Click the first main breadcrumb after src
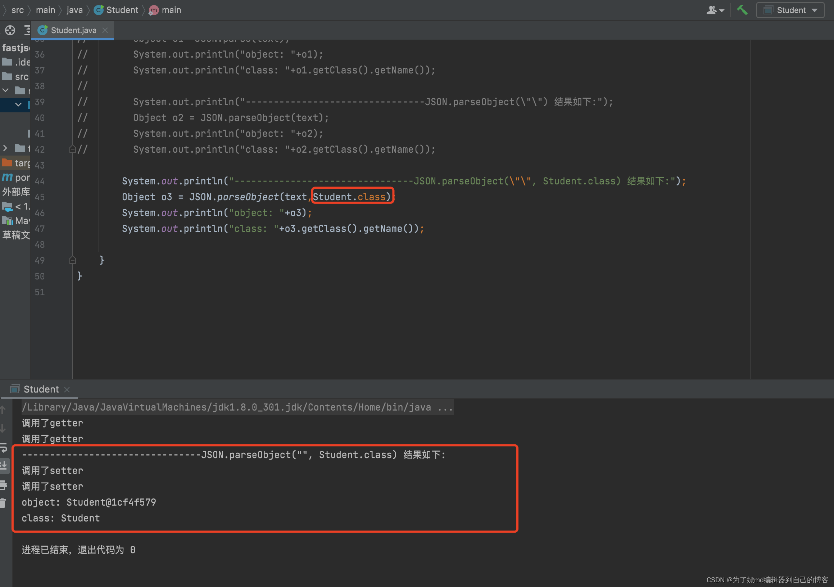 click(45, 10)
